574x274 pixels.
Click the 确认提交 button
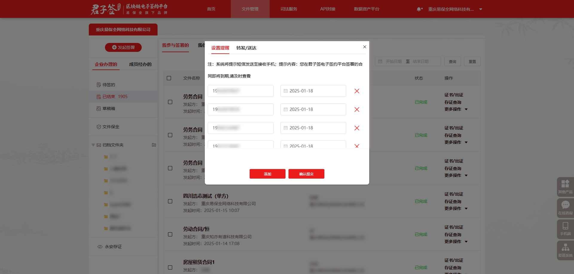(x=306, y=174)
